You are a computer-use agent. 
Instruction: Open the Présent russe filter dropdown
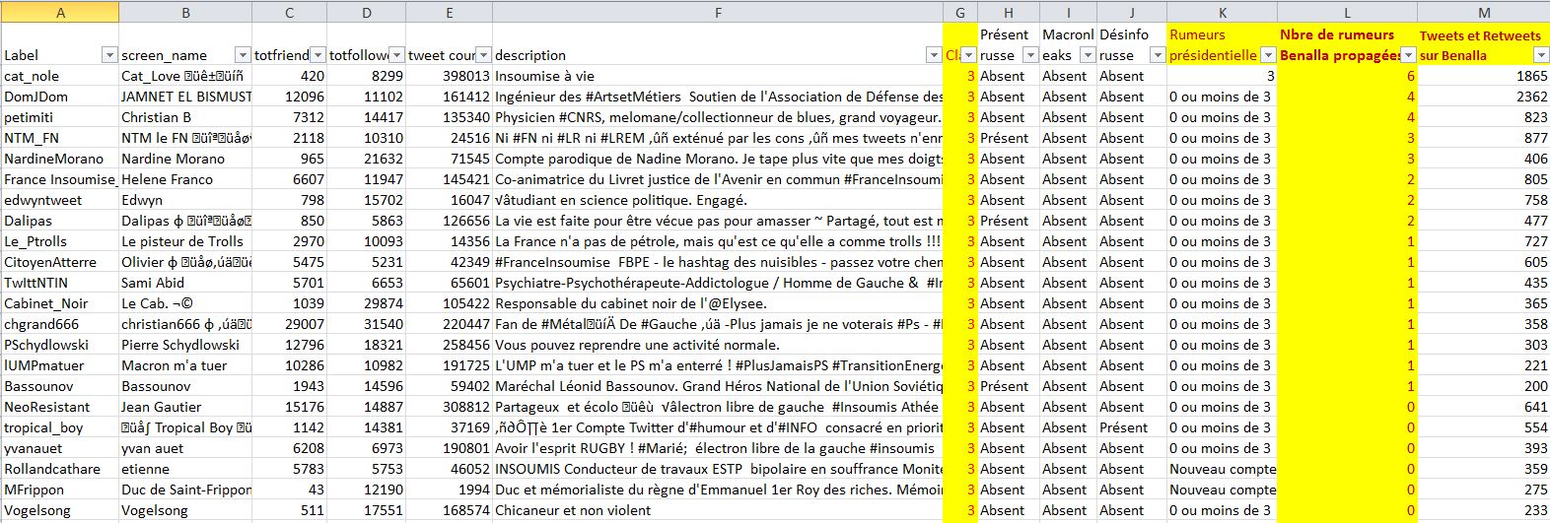click(x=1029, y=55)
